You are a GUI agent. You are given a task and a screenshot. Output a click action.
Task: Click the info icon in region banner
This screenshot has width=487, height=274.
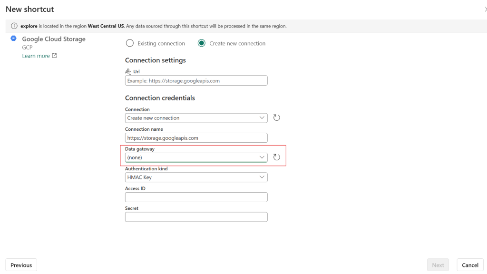(x=14, y=26)
